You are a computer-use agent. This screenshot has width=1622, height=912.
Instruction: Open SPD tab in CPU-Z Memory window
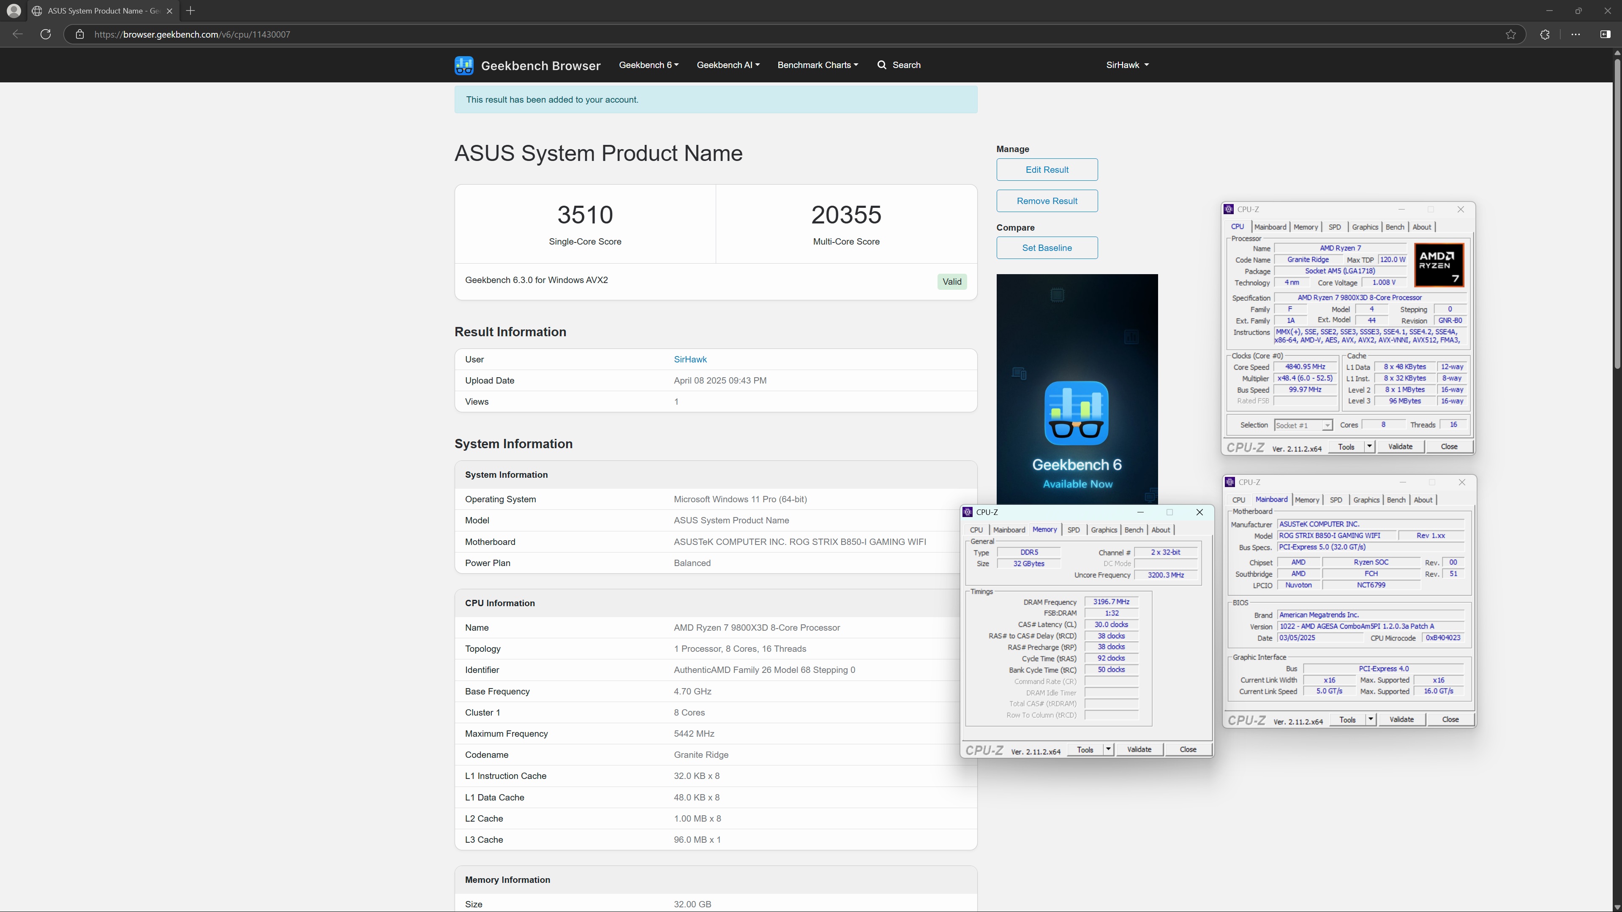(1074, 530)
